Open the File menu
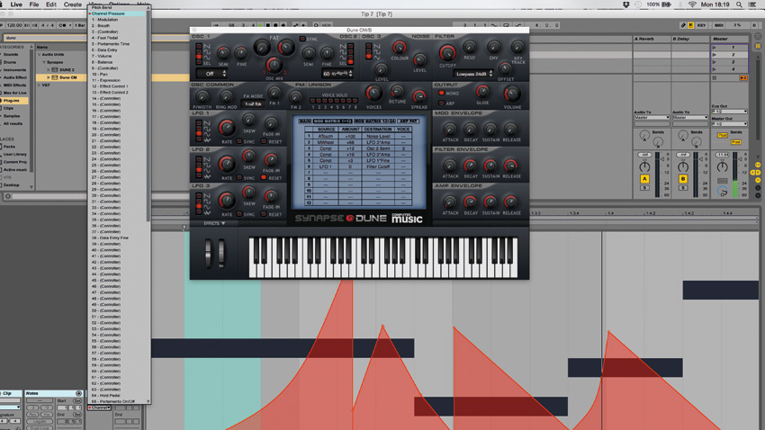 coord(33,4)
